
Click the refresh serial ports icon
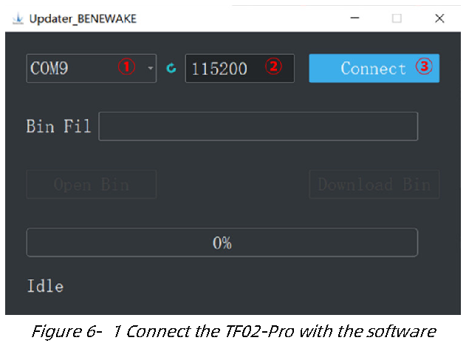171,68
